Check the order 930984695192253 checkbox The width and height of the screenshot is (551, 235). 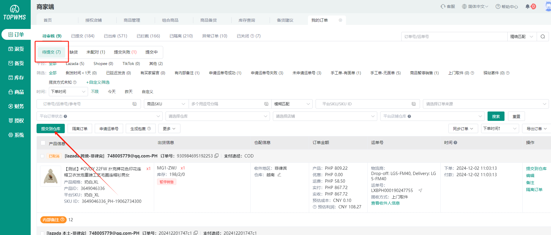tap(42, 156)
